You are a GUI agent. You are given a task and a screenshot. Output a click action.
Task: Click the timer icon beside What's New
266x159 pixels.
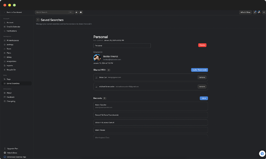(x=255, y=12)
